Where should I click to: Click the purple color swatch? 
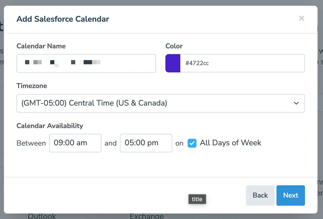[x=173, y=63]
